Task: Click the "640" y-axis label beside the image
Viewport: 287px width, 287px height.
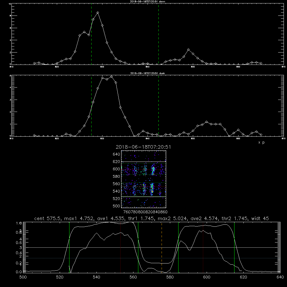Action: click(117, 154)
